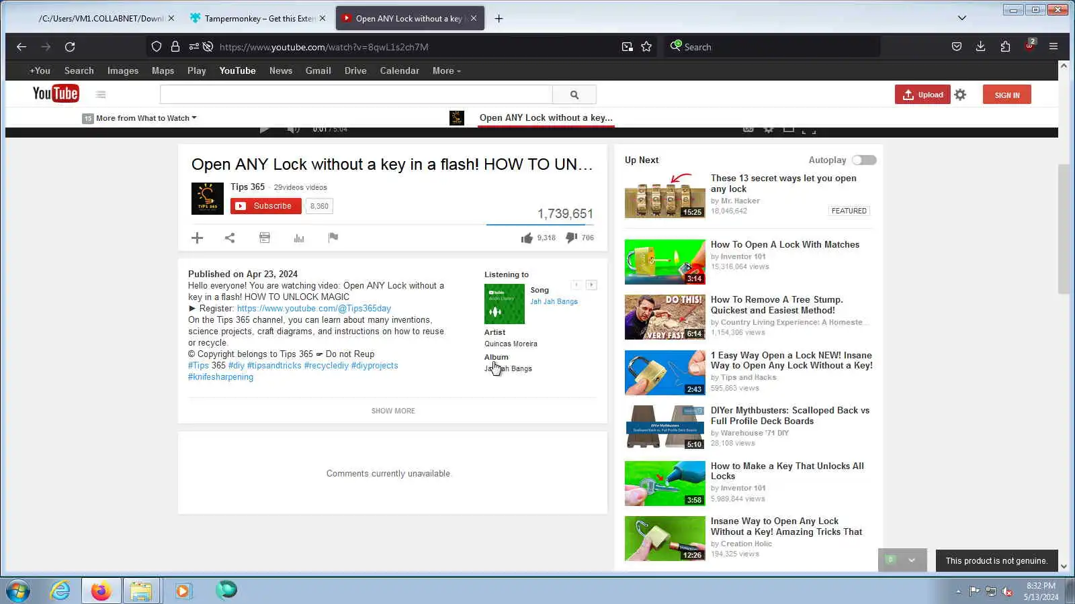Click the Windows taskbar clock

point(1041,591)
